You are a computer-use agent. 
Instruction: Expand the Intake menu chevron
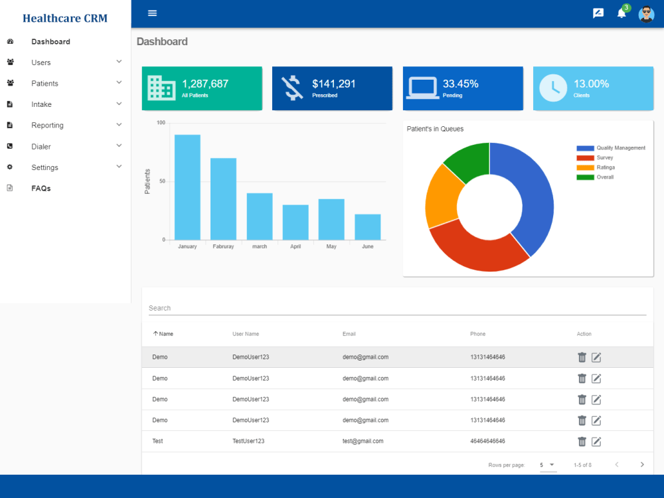point(119,104)
